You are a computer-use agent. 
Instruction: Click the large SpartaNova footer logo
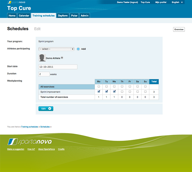pyautogui.click(x=30, y=142)
